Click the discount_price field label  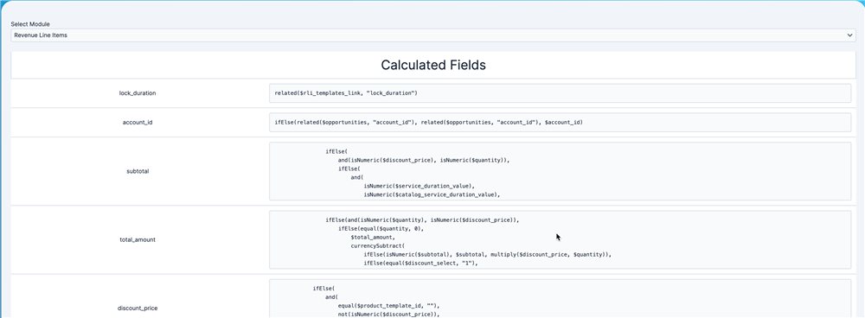click(138, 308)
